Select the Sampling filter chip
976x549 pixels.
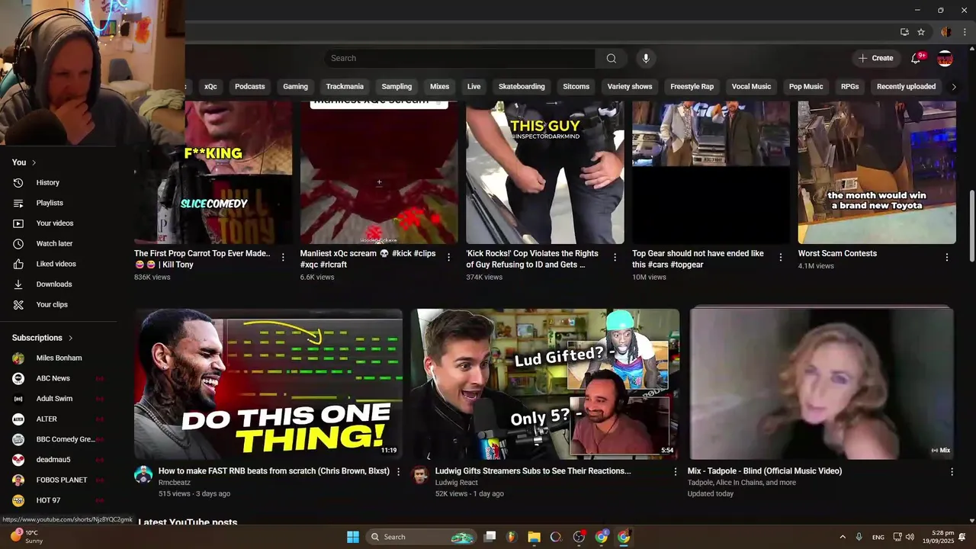tap(396, 86)
